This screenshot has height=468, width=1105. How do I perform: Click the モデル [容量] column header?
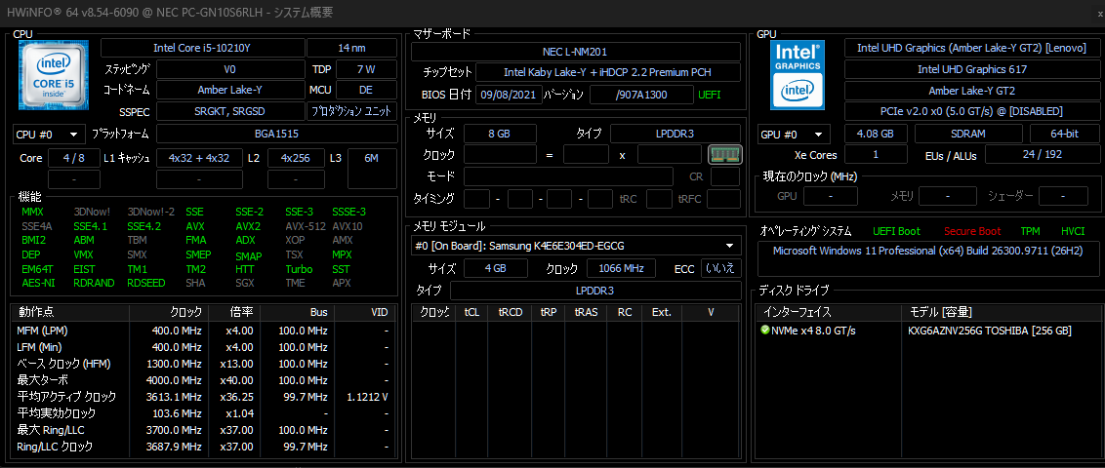point(1003,312)
